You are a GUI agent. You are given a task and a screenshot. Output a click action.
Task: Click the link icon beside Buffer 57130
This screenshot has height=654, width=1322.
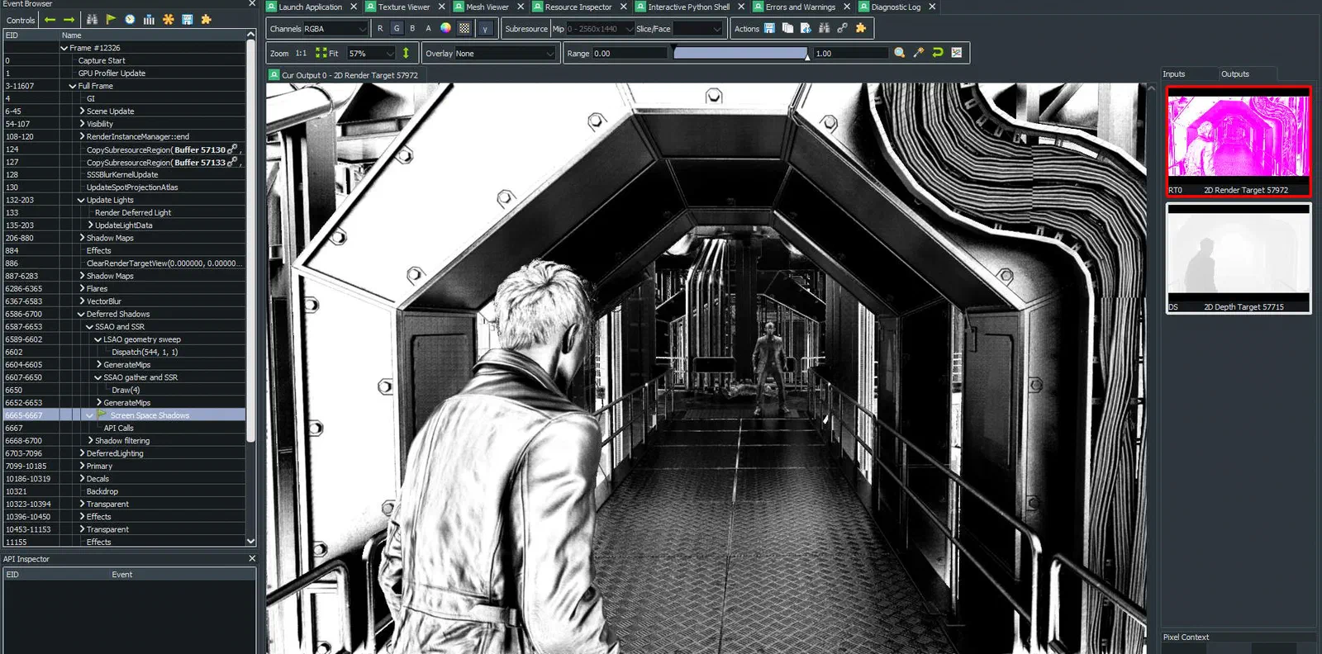point(232,149)
